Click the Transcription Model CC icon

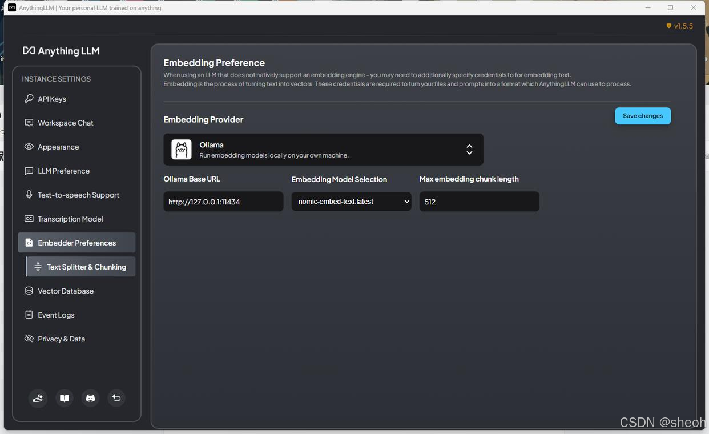(29, 219)
